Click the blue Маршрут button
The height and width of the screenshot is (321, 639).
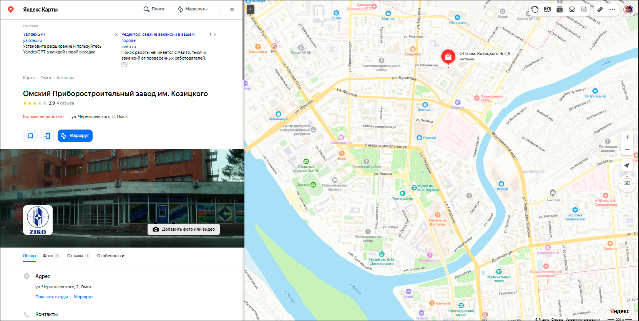[75, 136]
